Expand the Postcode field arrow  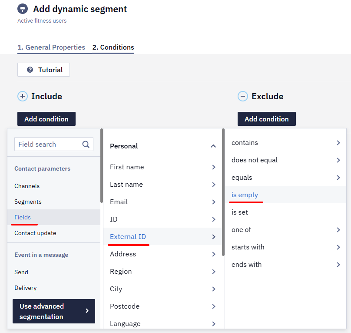click(x=214, y=306)
